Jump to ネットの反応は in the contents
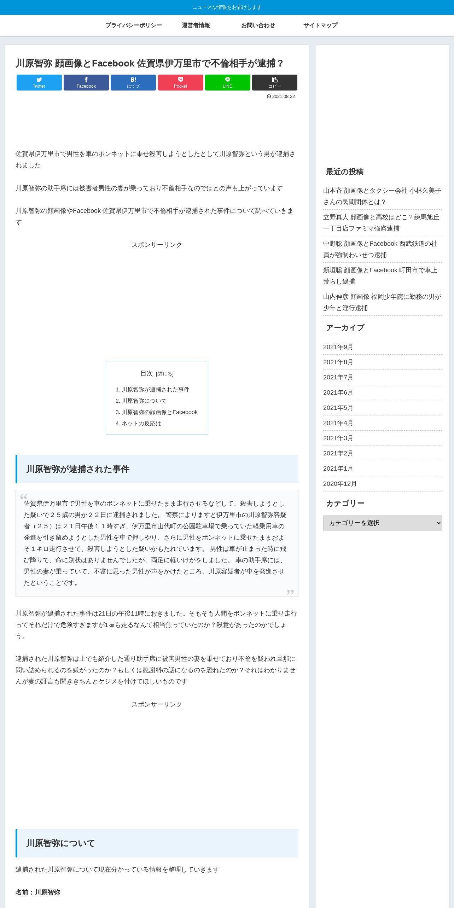Viewport: 454px width, 908px height. 141,423
